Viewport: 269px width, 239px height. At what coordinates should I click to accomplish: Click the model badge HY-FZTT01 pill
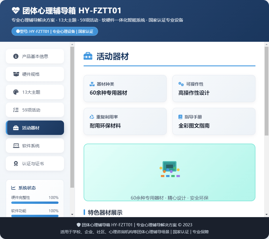(55, 31)
